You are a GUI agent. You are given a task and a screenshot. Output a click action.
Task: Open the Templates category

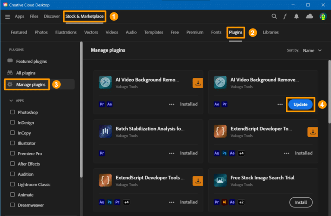153,32
